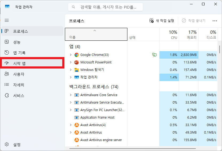Click the 앱 (4) group heading
The image size is (222, 151).
pos(75,47)
